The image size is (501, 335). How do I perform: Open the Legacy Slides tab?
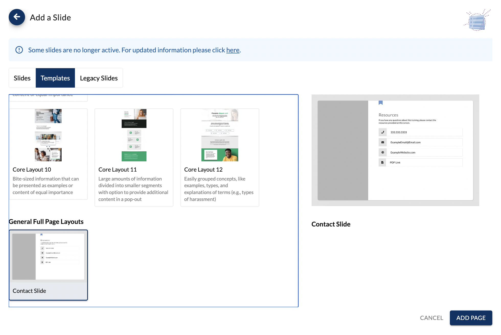[99, 78]
